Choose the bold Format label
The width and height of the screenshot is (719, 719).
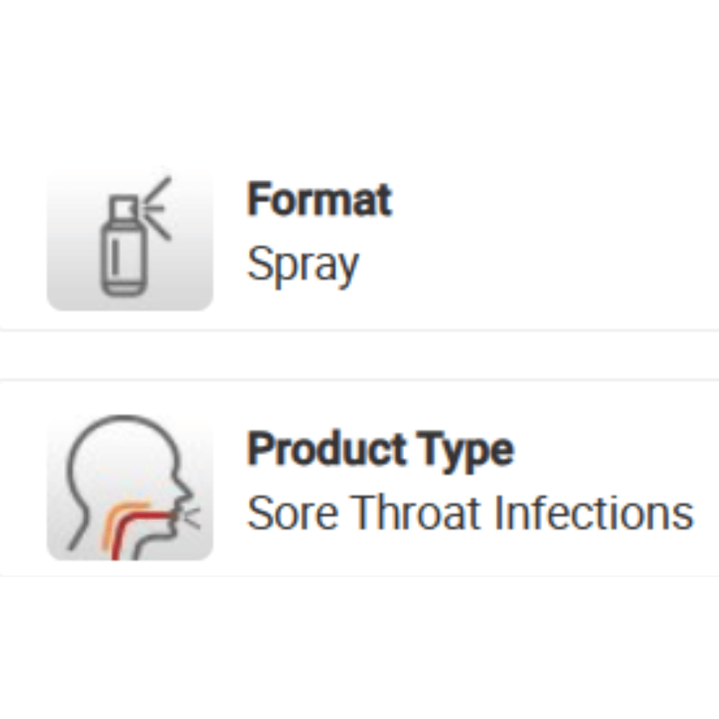(320, 200)
